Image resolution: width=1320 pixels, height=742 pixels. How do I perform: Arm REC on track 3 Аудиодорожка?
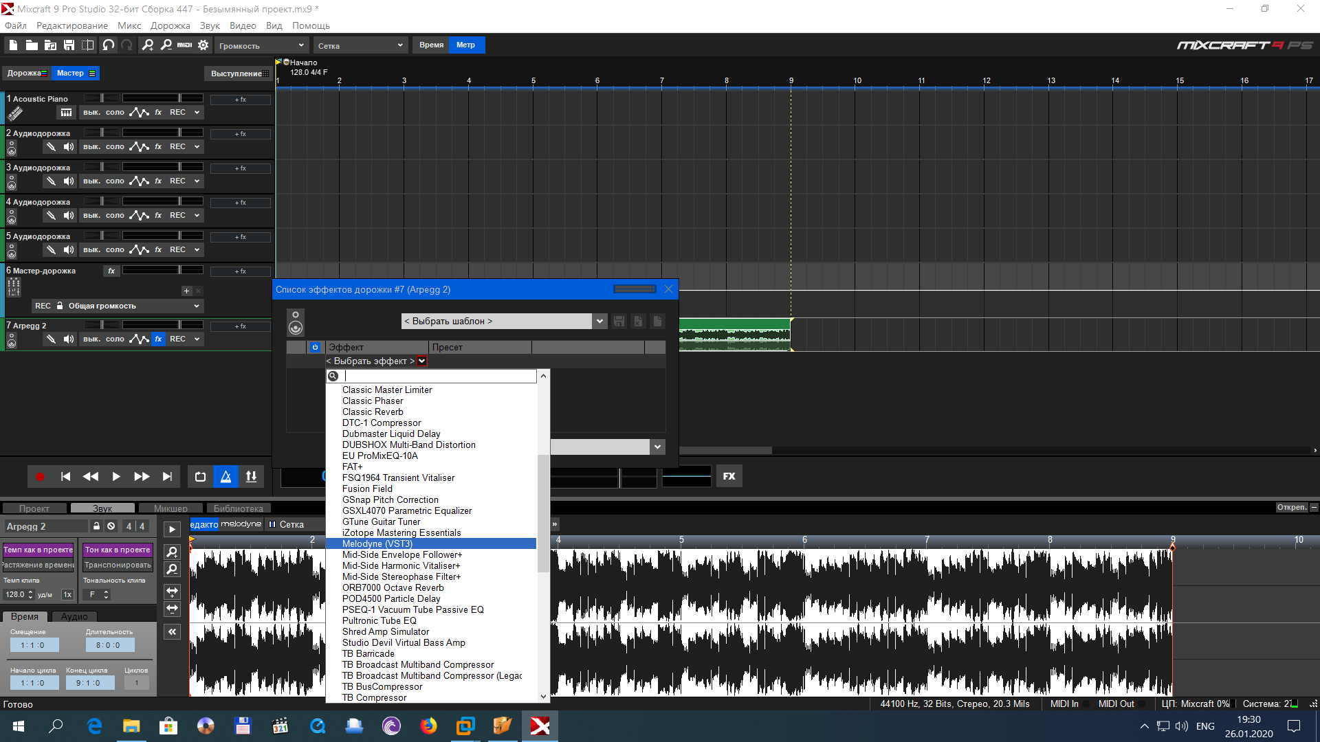(177, 181)
